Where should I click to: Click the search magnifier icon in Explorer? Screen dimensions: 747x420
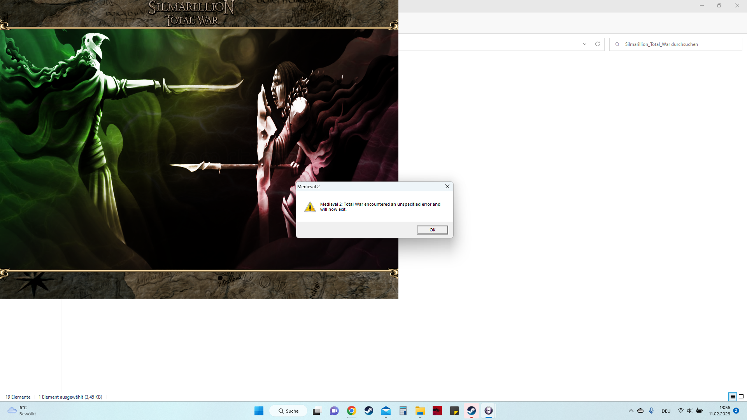click(617, 44)
